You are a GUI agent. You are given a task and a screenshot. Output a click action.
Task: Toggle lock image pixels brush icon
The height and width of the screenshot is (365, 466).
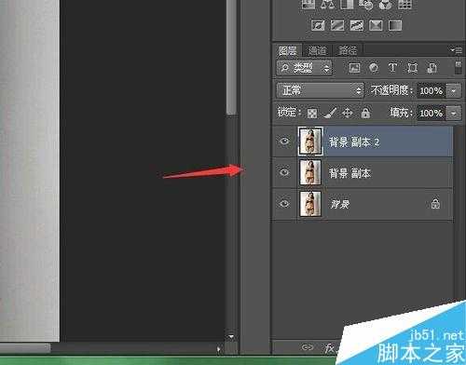[330, 113]
